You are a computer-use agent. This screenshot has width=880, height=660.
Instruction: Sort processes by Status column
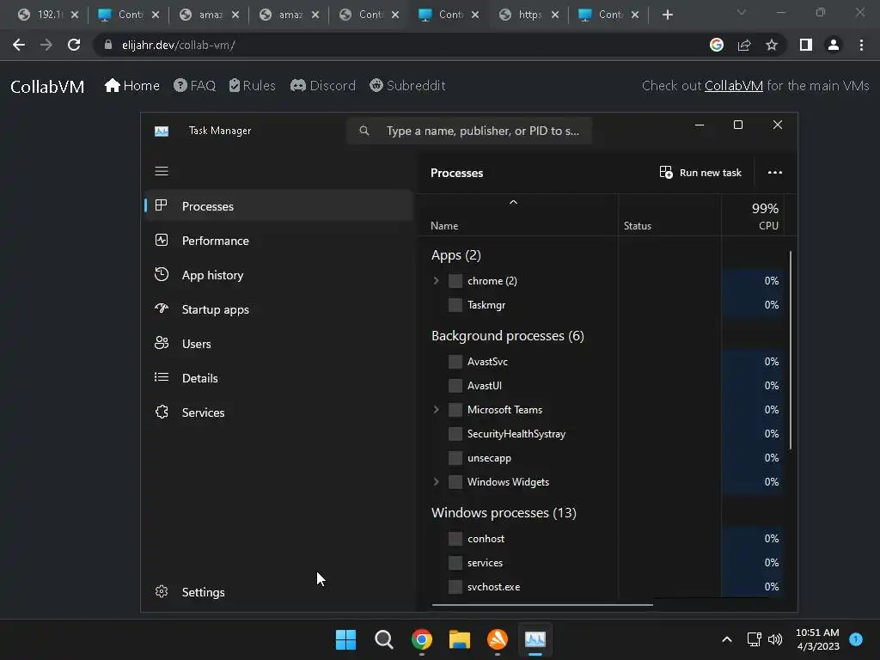coord(638,226)
